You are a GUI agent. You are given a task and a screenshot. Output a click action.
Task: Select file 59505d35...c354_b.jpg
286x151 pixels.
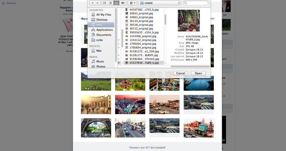[144, 32]
